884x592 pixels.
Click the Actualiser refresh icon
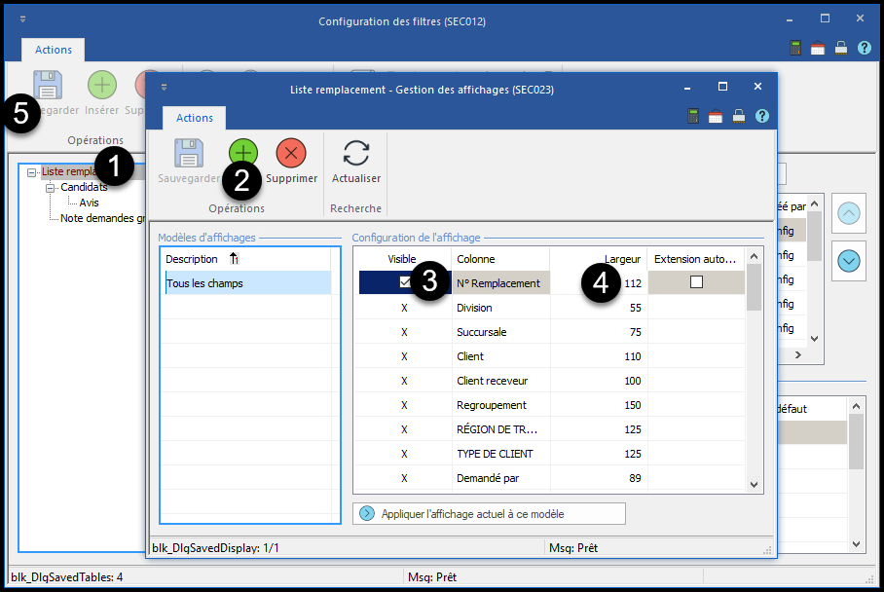tap(356, 153)
